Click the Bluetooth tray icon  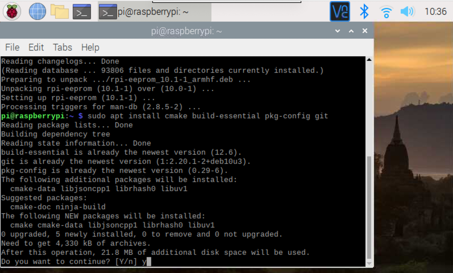click(x=364, y=11)
